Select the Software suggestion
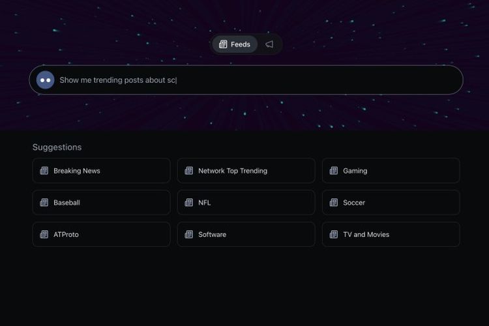Viewport: 489px width, 326px height. [x=246, y=235]
